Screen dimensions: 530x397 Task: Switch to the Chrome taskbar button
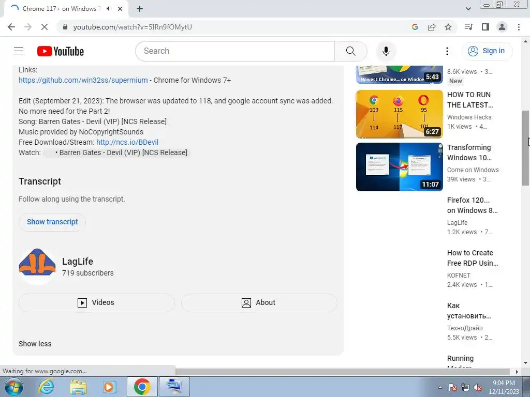click(142, 387)
